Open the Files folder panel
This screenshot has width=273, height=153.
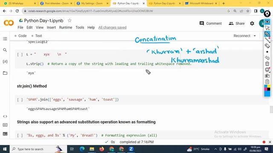5,73
